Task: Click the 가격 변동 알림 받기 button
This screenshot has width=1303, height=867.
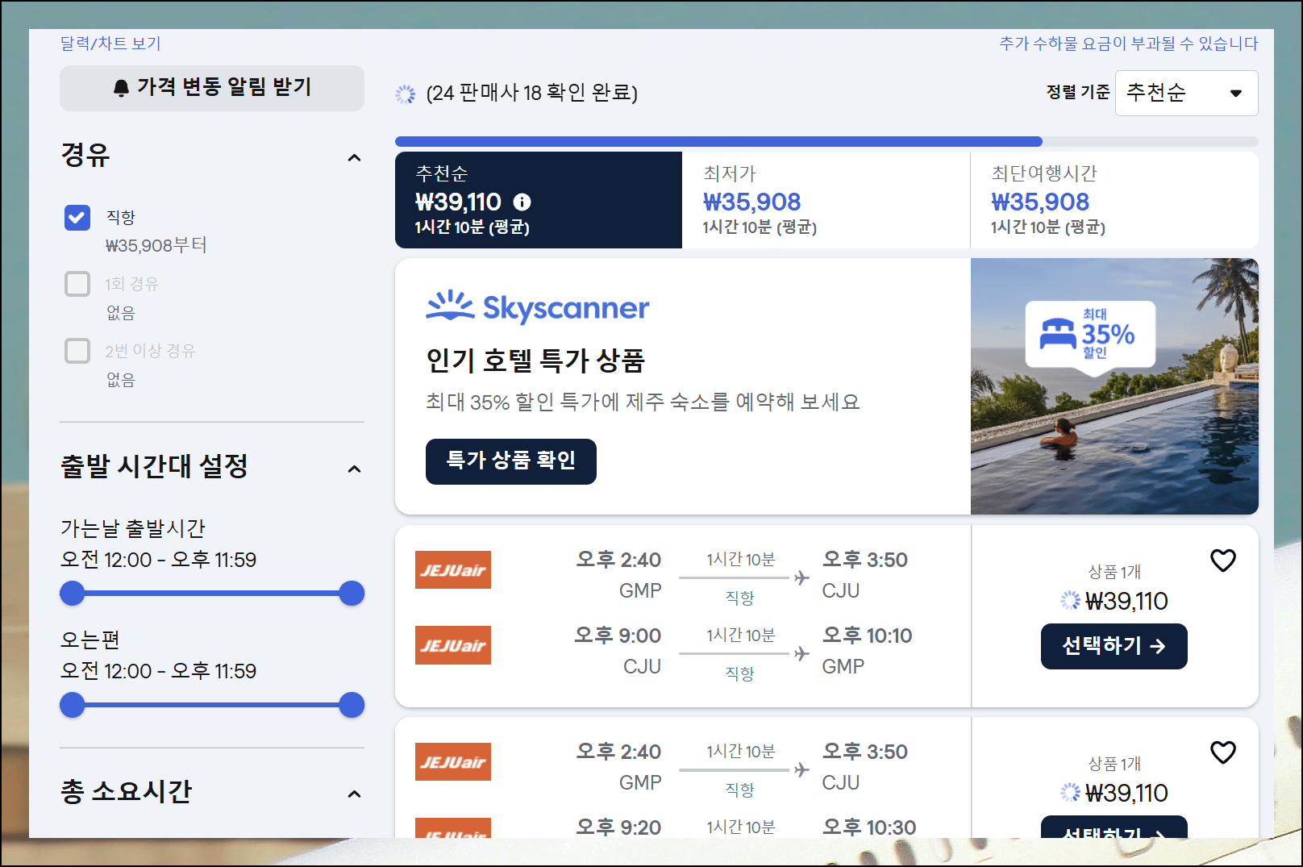Action: click(x=212, y=88)
